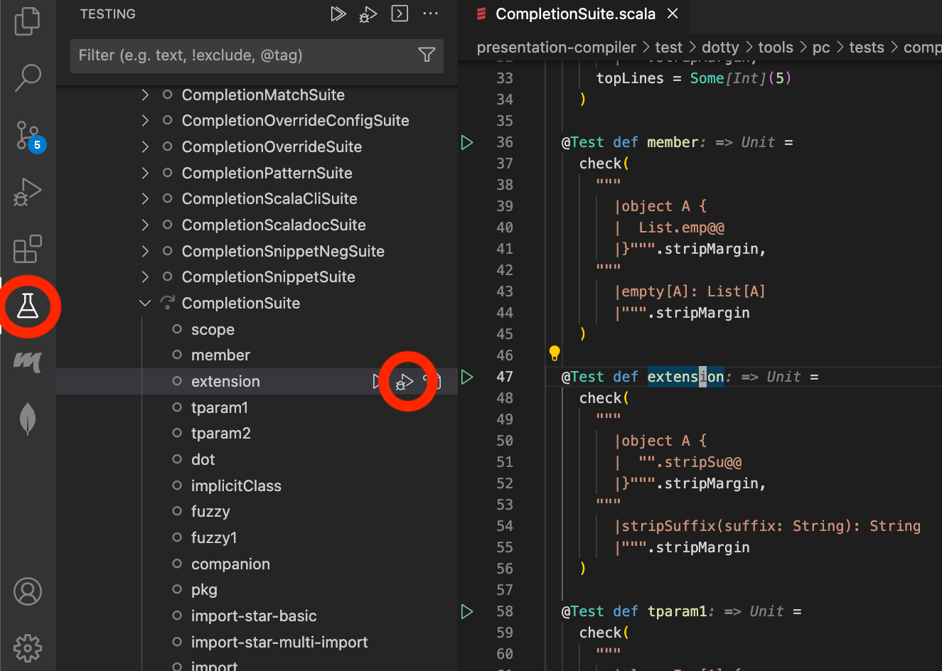Expand the CompletionPatternSuite tree node

tap(145, 173)
